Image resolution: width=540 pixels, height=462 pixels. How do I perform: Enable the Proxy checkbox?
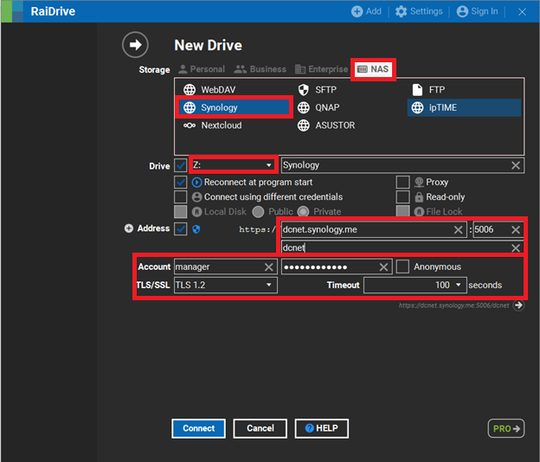(402, 183)
